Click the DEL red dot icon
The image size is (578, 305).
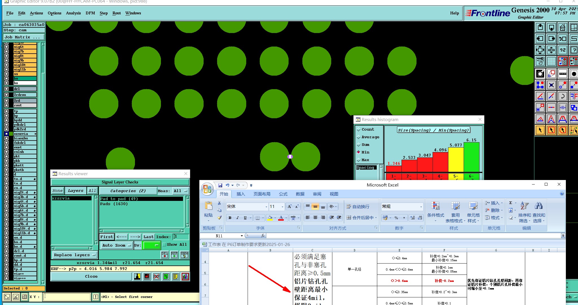click(x=165, y=255)
